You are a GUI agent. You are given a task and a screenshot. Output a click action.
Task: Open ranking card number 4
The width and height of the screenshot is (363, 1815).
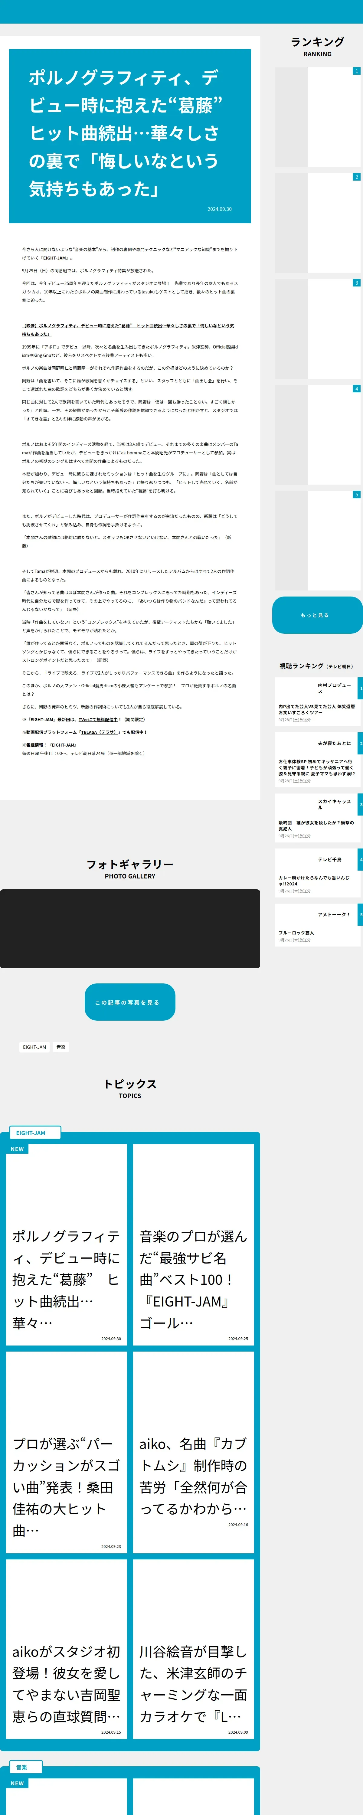tap(317, 434)
